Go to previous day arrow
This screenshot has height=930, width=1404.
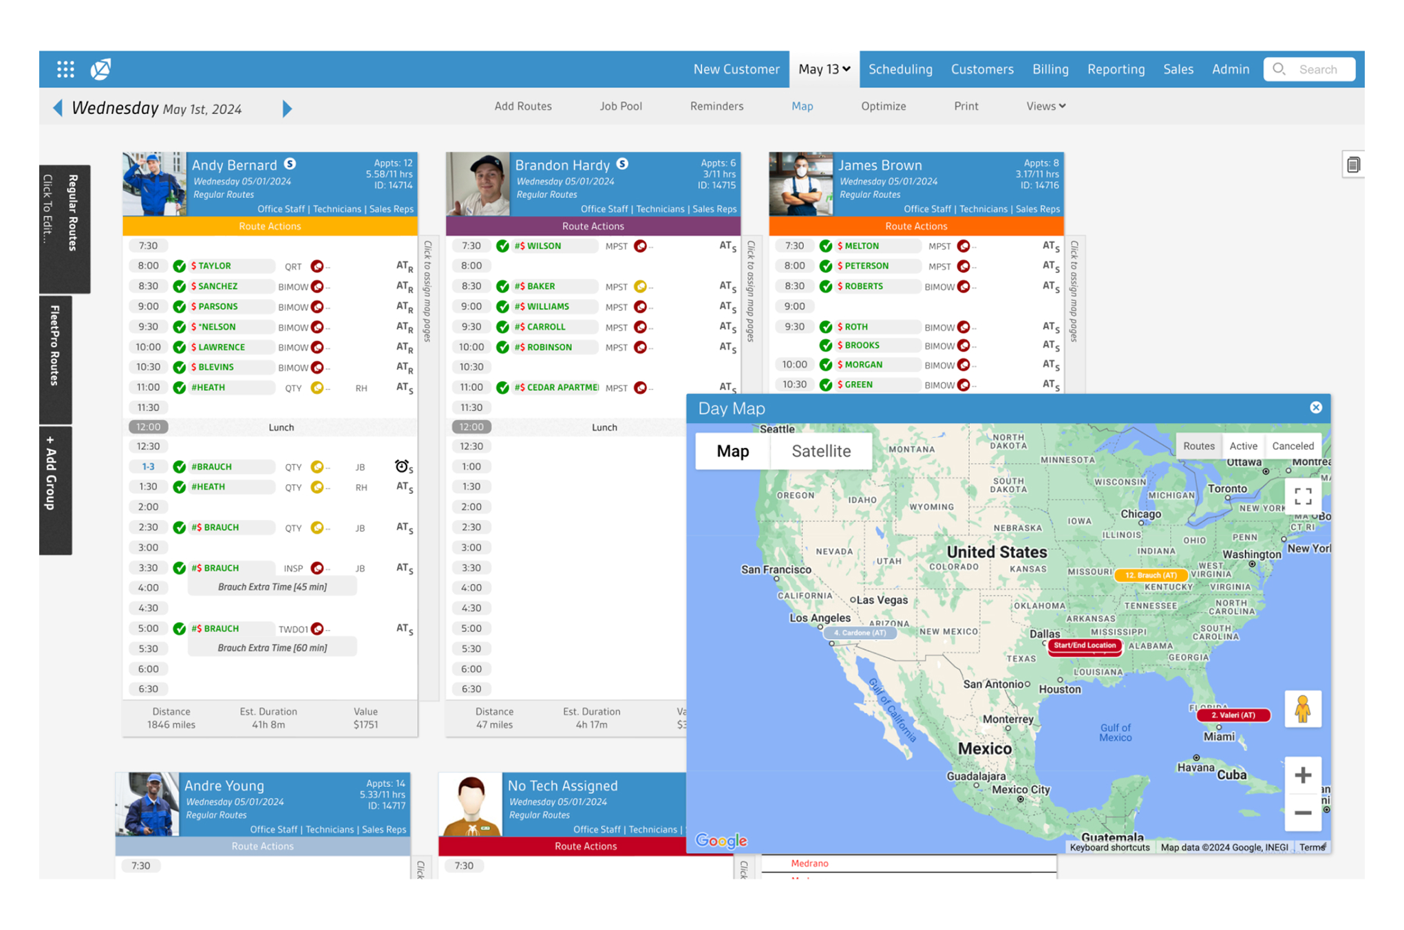click(58, 109)
